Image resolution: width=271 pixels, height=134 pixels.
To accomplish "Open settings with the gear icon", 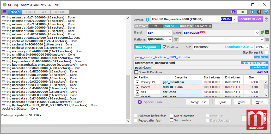I will [266, 12].
